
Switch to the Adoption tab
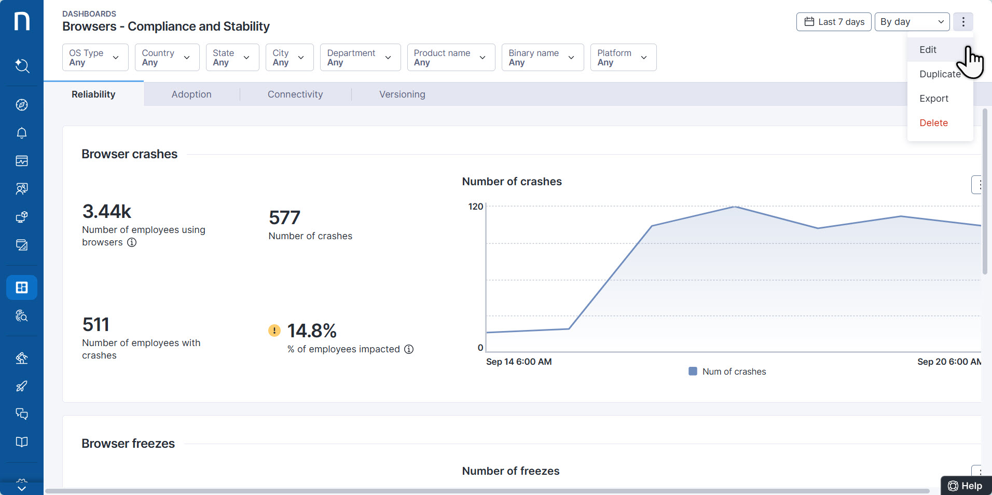pos(191,94)
